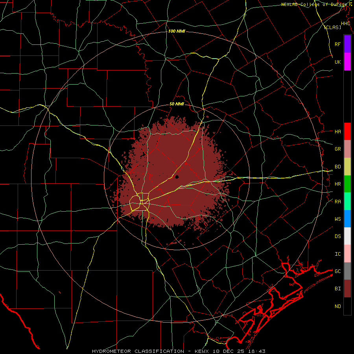Screen dimensions: 354x354
Task: Click the black radar site dot at center
Action: [177, 177]
